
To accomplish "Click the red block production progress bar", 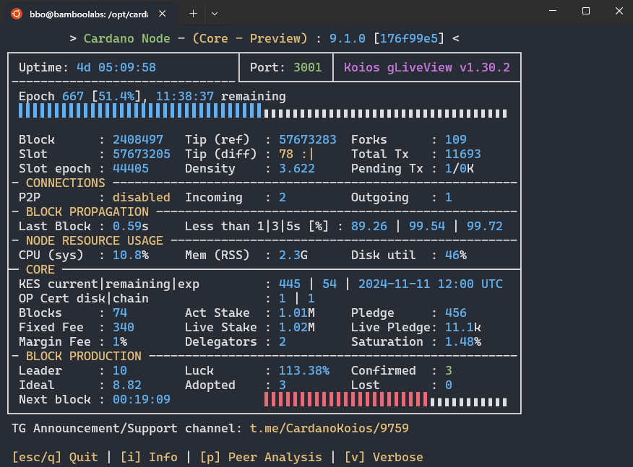I will [x=345, y=399].
